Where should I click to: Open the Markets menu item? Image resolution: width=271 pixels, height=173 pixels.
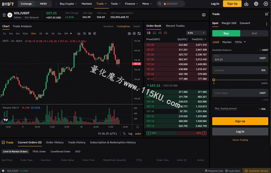click(87, 4)
